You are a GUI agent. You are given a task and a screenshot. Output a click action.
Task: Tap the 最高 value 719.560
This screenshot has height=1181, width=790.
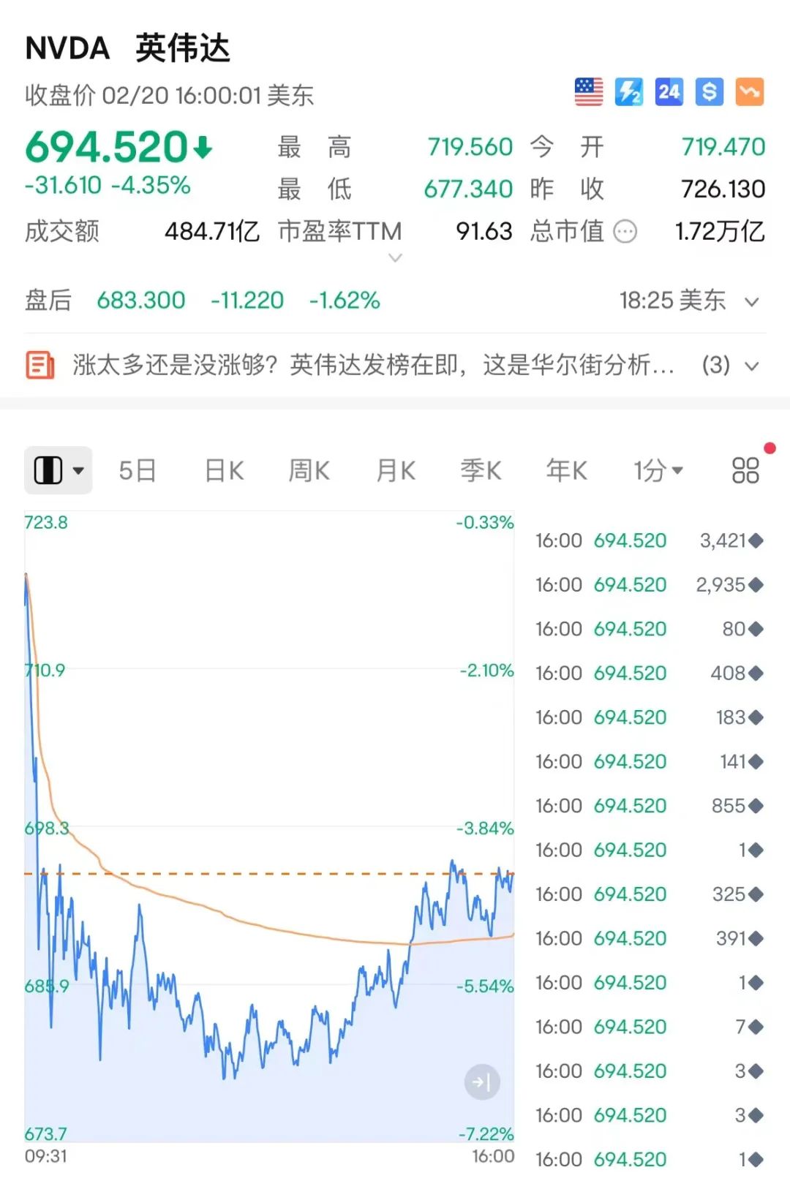coord(470,147)
